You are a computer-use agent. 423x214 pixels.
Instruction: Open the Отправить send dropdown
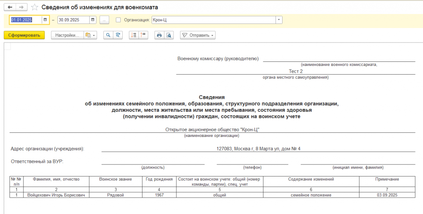(x=198, y=35)
